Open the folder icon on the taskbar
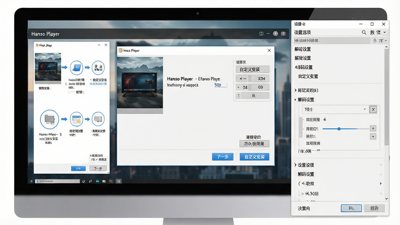 [104, 181]
